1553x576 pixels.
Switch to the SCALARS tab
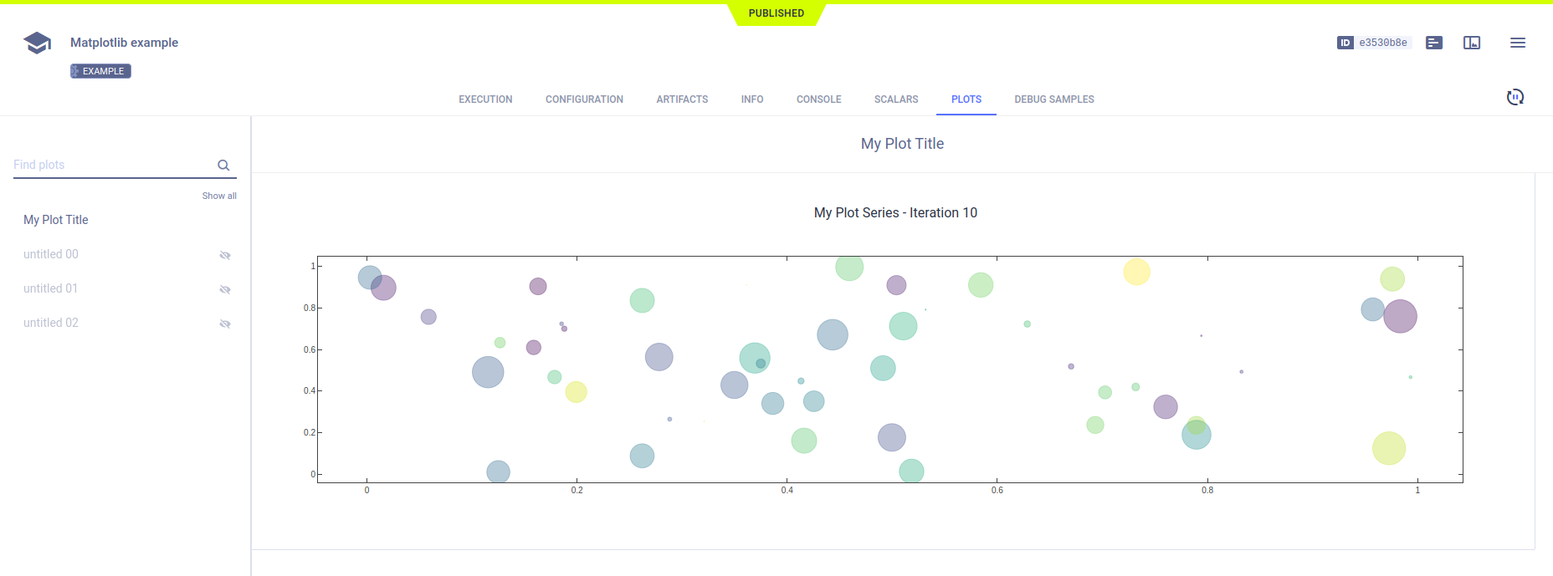[x=895, y=99]
